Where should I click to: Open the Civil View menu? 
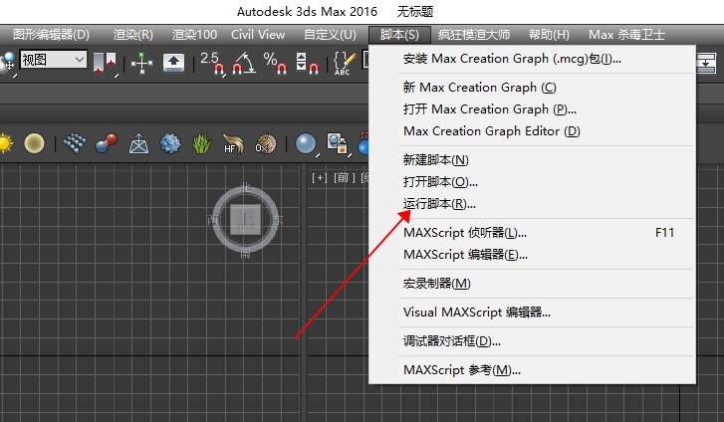[x=258, y=35]
